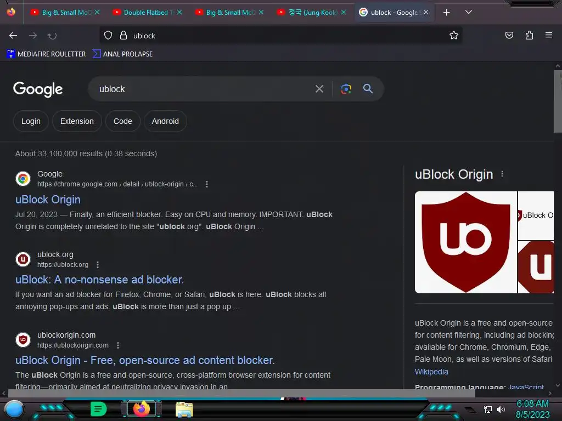Click the large uBlock Origin shield image
This screenshot has width=562, height=421.
click(x=465, y=242)
